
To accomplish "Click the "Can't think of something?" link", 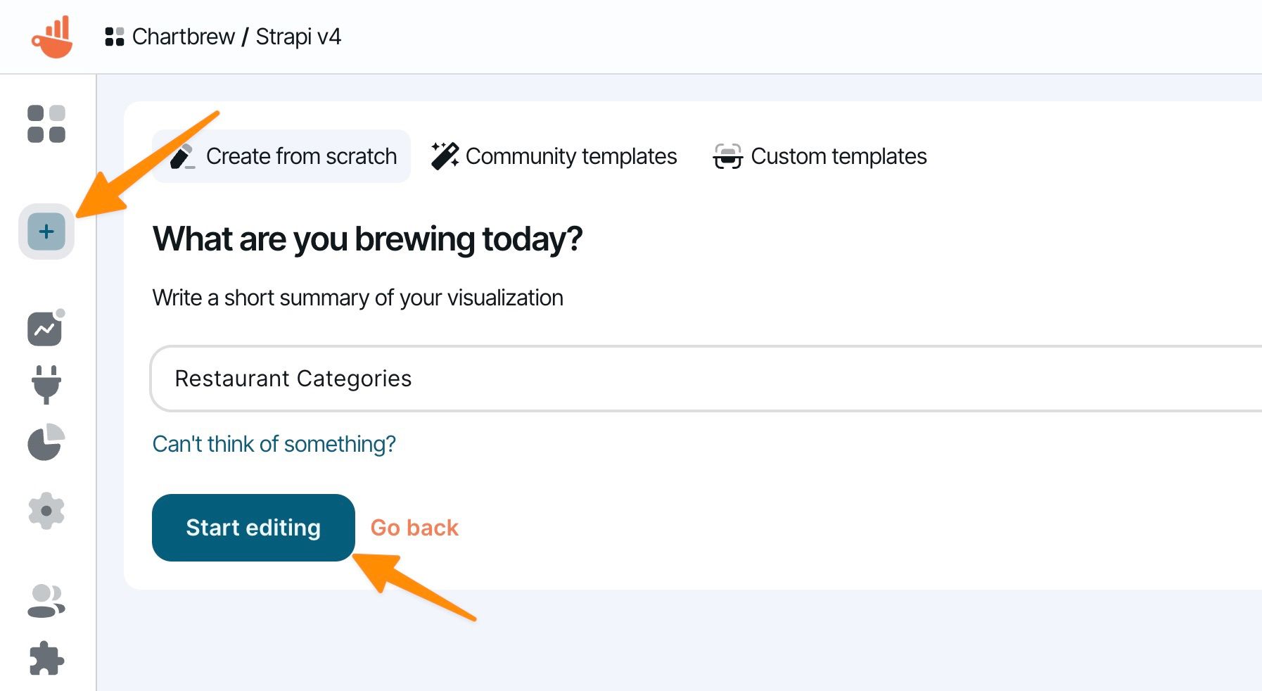I will pos(274,444).
